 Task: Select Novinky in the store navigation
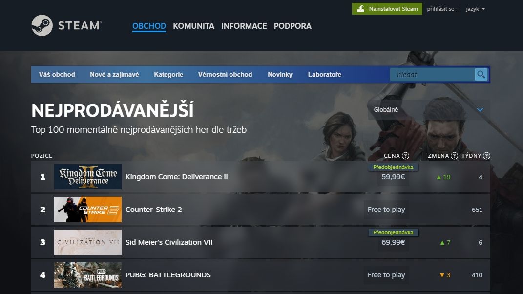click(280, 74)
